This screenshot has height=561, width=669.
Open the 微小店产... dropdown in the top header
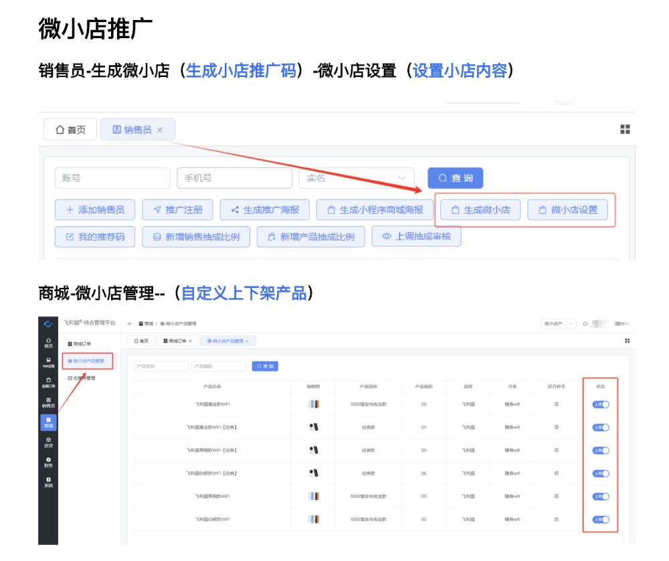coord(559,324)
